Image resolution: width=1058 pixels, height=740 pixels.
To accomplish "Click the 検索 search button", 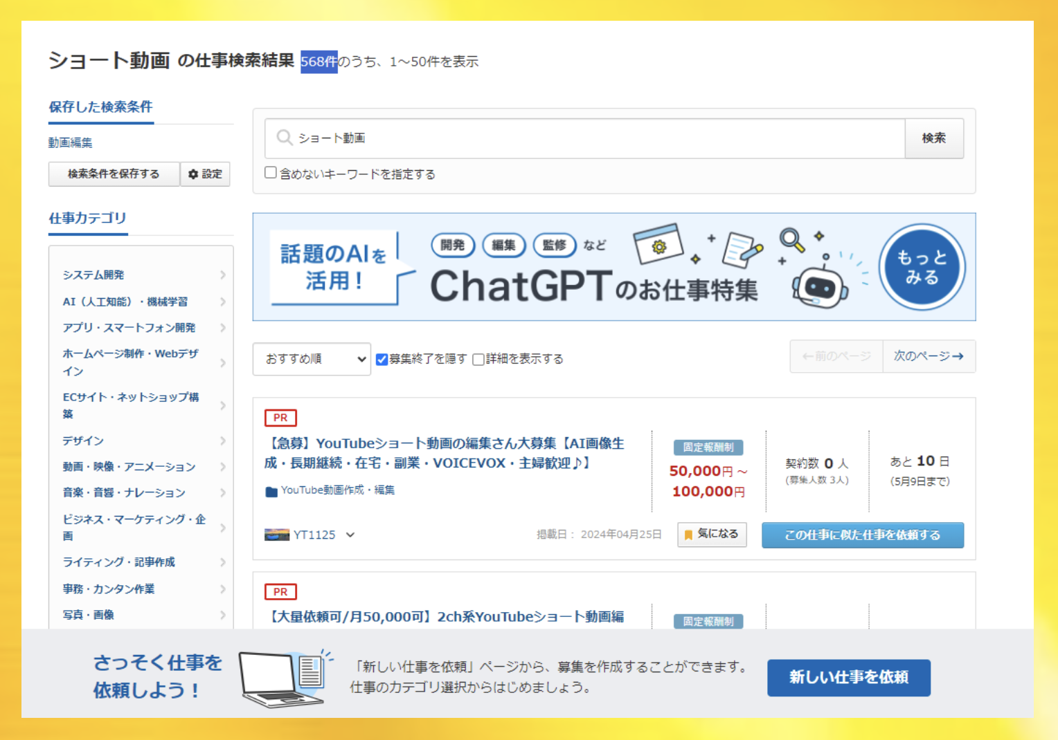I will click(x=934, y=138).
